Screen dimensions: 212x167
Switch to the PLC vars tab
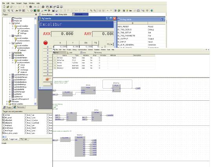(24, 139)
